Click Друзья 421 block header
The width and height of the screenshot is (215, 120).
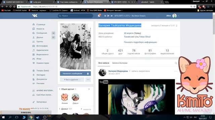point(67,109)
